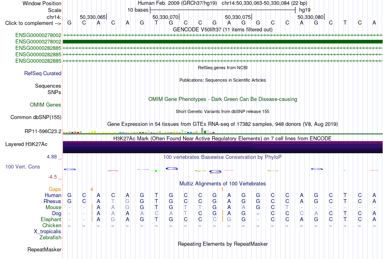
Task: Click the 'RefSeq genes from NCBI' title
Action: (223, 68)
